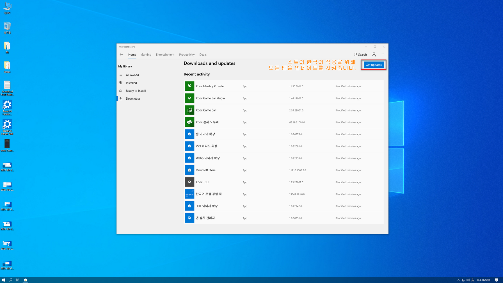The image size is (503, 283).
Task: Click the Xbox TCUI app icon
Action: (x=189, y=182)
